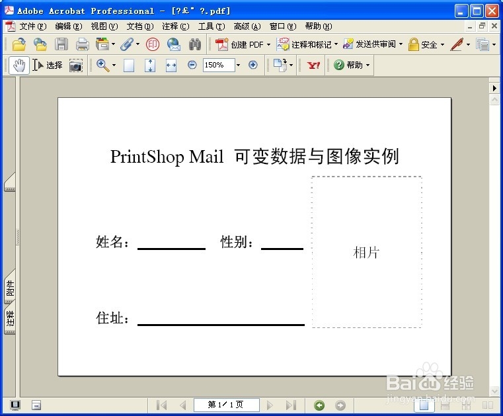Open the 文档(D) menu
Viewport: 503px width, 416px height.
click(140, 26)
